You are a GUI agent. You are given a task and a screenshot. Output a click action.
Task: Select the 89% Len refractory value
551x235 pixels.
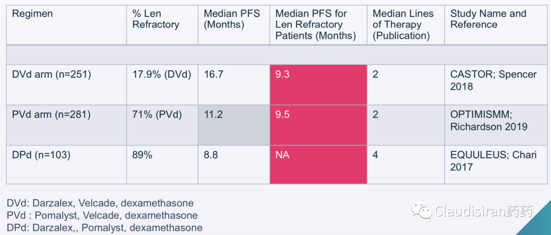(x=142, y=155)
